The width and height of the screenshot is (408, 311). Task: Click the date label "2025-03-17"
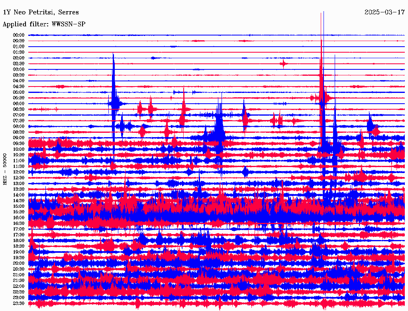pos(384,12)
